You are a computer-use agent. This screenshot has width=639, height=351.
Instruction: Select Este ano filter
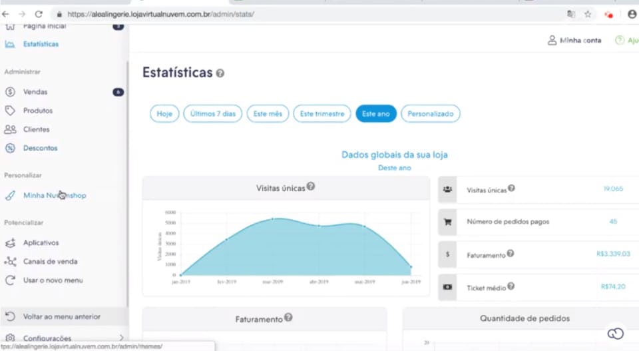(375, 114)
